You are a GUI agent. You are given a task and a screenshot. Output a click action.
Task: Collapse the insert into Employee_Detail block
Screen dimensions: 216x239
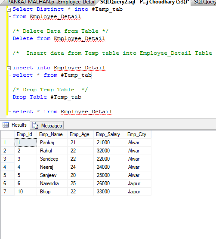tap(9, 68)
